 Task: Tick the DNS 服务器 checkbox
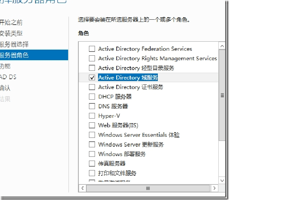pyautogui.click(x=92, y=106)
